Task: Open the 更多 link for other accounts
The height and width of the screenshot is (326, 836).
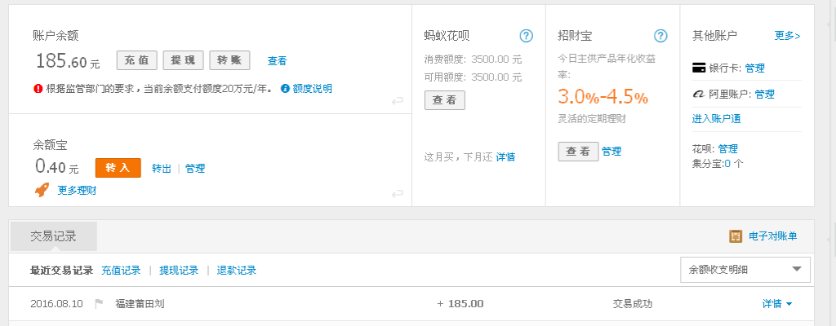Action: tap(787, 36)
